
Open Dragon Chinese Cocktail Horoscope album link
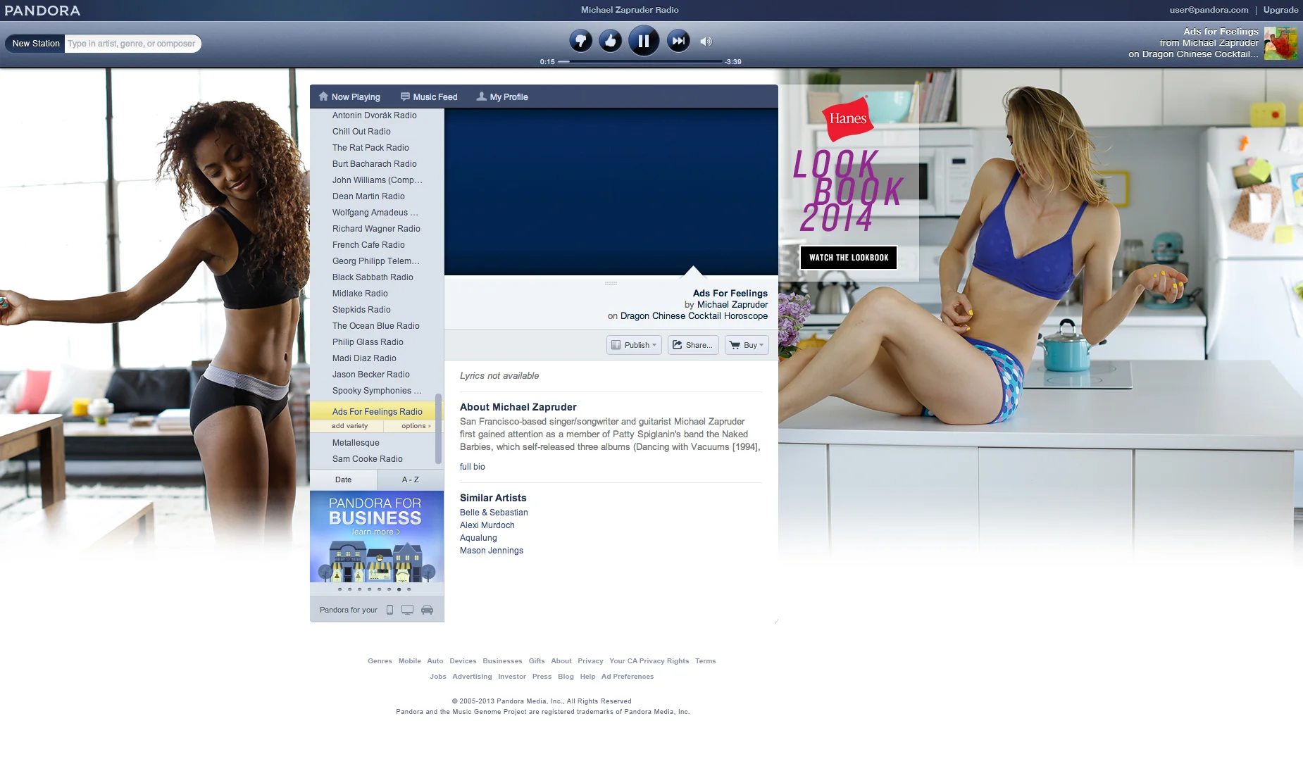point(694,315)
